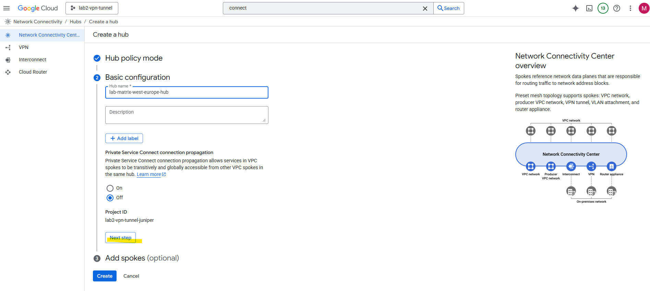
Task: Click the Create a hub page title
Action: point(111,35)
